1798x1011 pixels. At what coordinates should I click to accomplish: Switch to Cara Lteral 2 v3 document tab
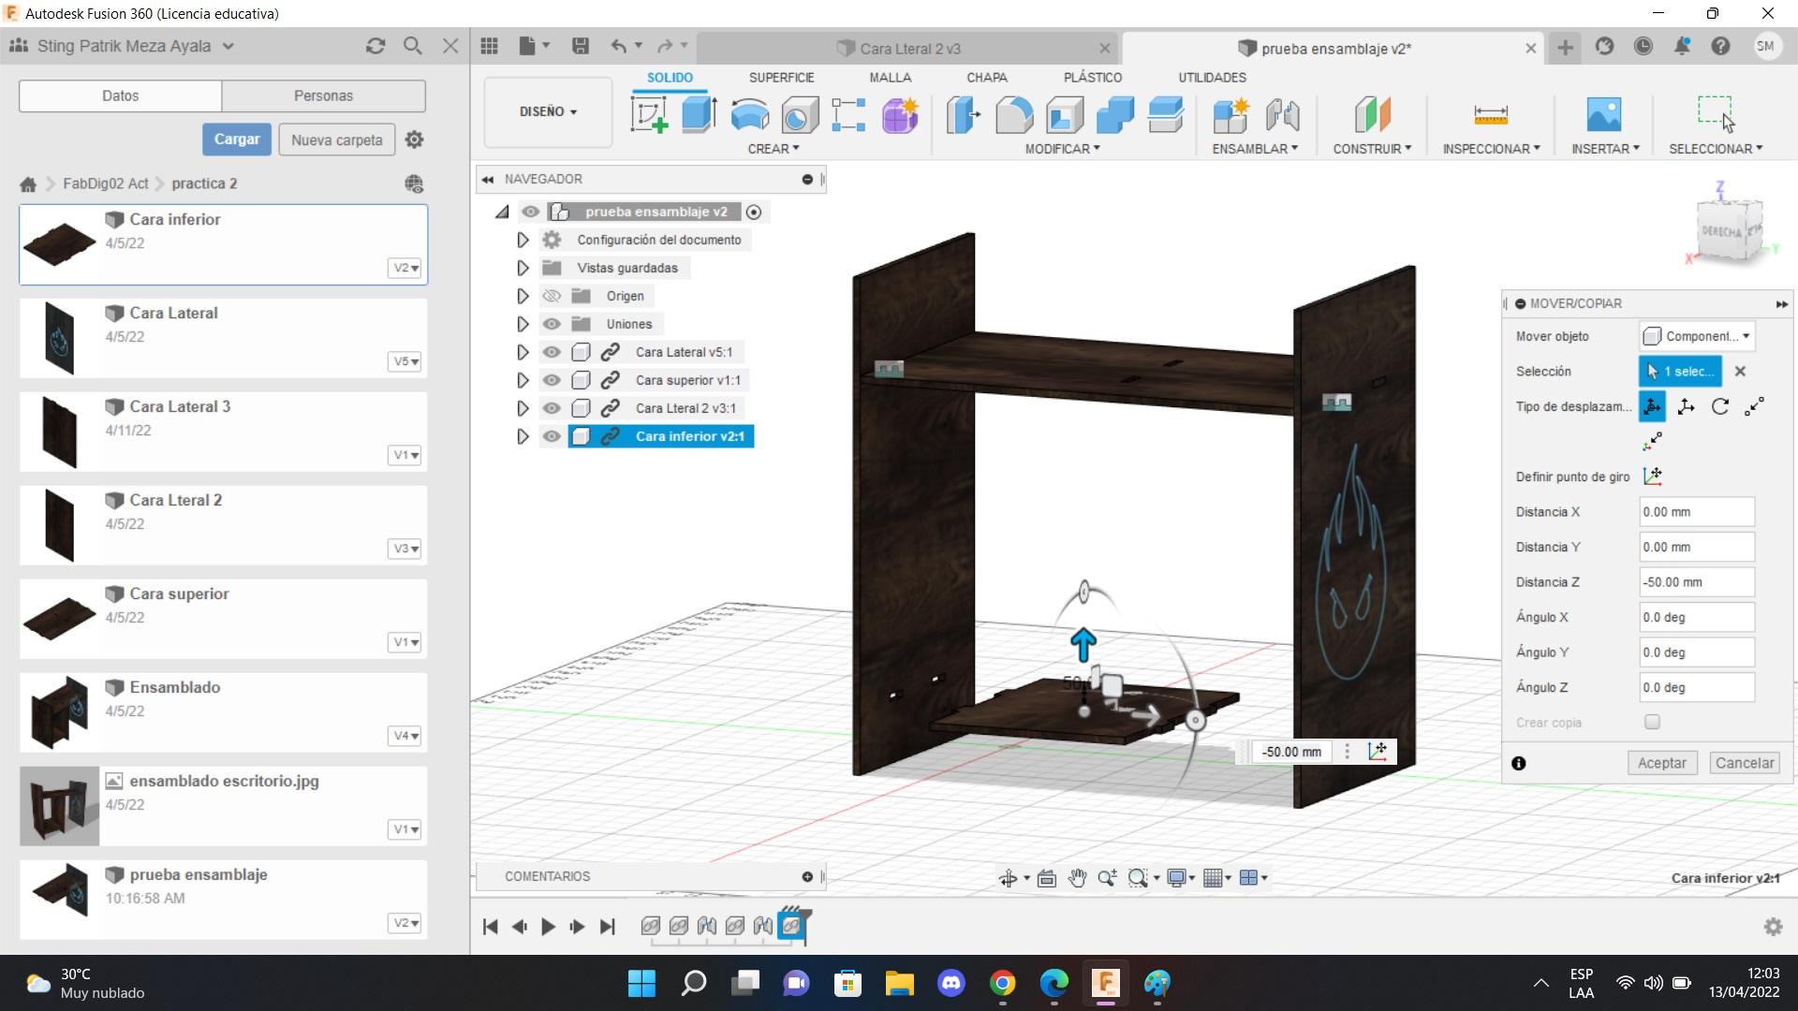(908, 49)
